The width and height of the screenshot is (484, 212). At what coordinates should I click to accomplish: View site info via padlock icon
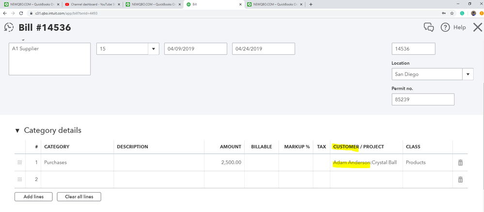31,13
